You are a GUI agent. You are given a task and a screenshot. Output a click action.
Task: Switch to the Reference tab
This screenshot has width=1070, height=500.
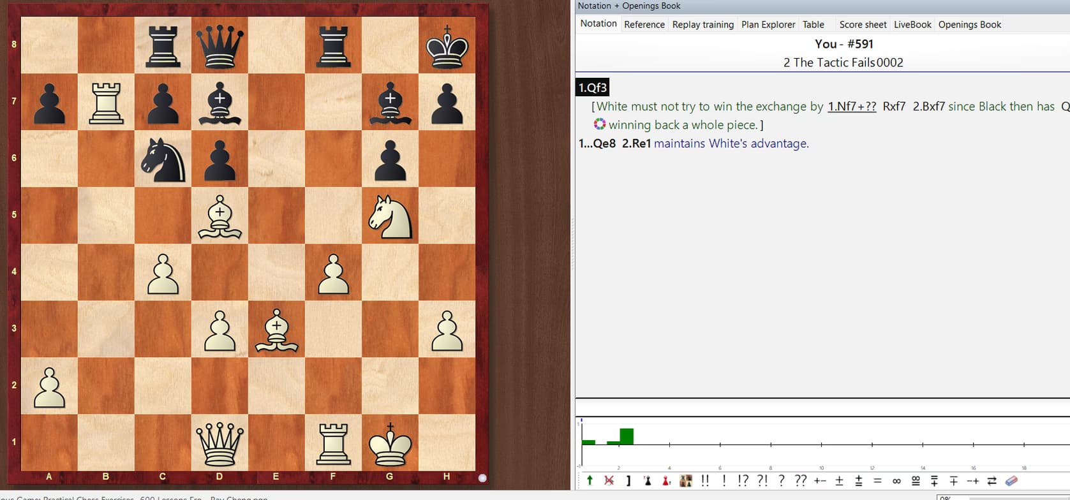pos(644,24)
